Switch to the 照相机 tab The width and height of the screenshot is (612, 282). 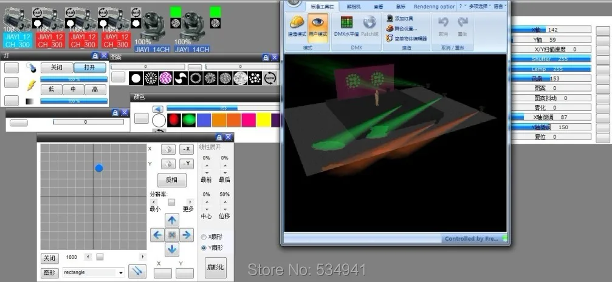[354, 7]
